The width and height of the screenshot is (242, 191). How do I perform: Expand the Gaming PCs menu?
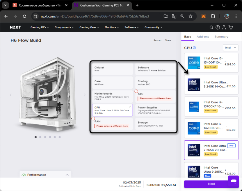(x=40, y=27)
